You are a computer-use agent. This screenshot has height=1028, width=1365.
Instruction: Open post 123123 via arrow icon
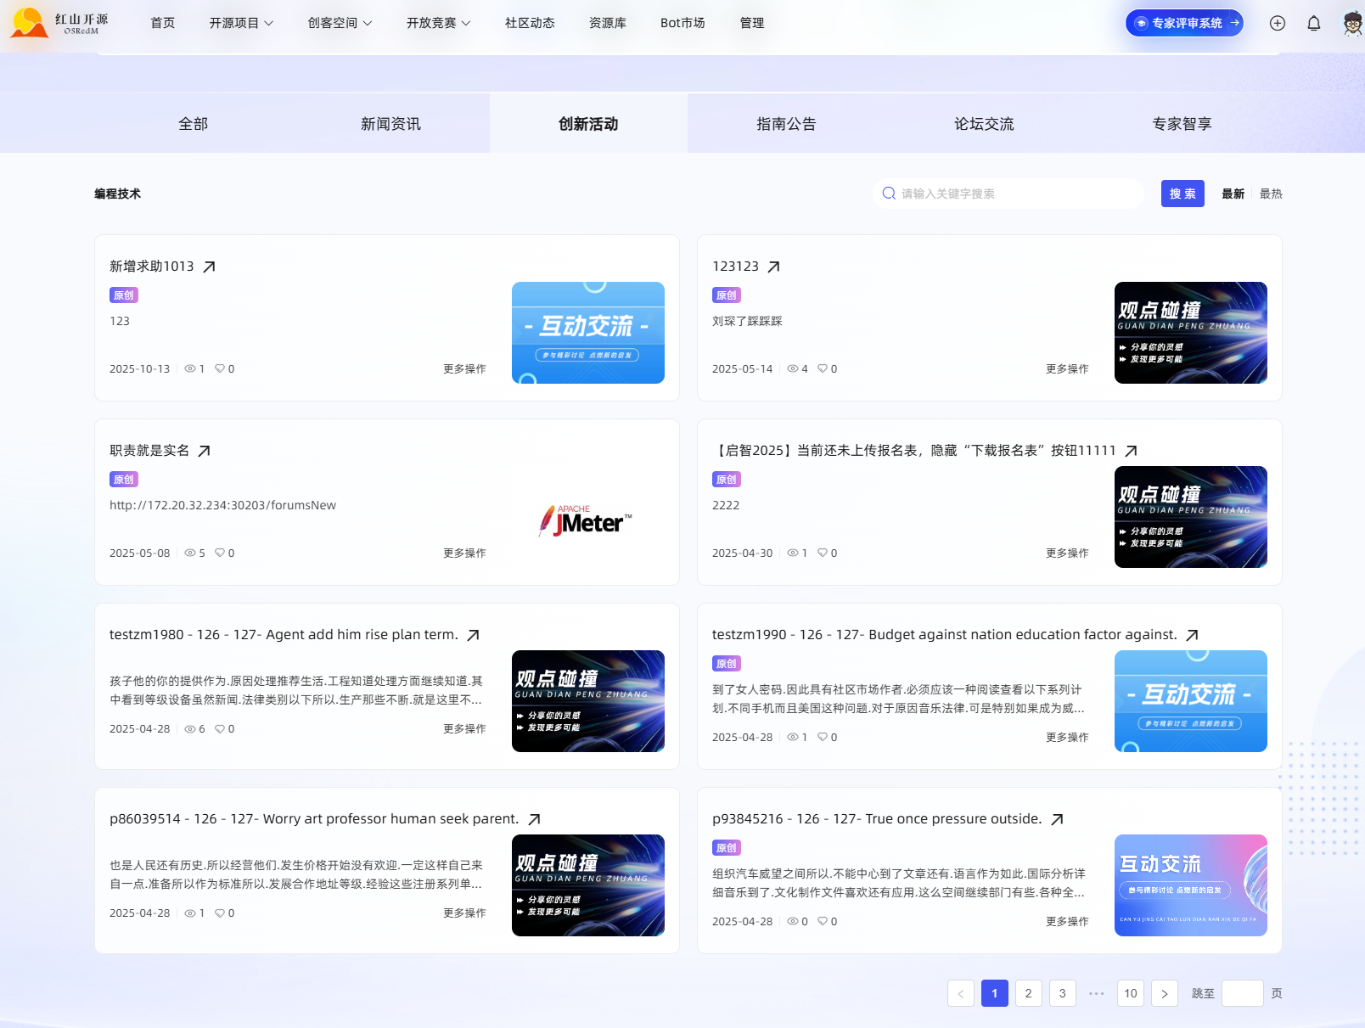773,267
